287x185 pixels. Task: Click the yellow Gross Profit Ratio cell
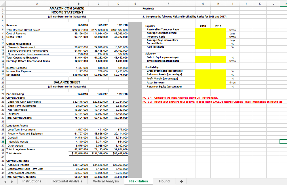click(x=203, y=71)
